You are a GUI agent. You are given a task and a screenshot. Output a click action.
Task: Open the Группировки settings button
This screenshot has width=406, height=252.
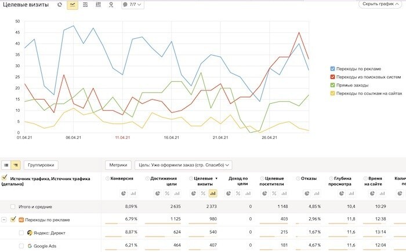(x=41, y=165)
